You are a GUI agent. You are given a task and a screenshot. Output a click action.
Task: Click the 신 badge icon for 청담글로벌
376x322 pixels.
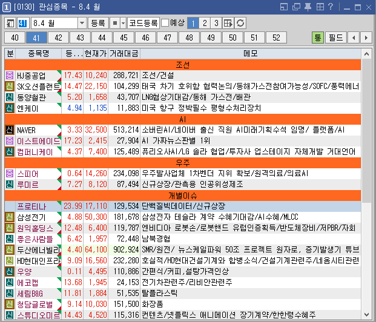point(10,304)
